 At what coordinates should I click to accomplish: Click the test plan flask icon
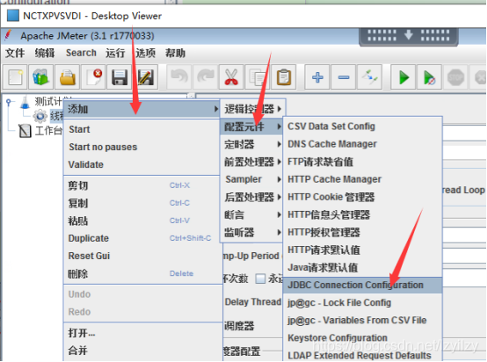25,102
